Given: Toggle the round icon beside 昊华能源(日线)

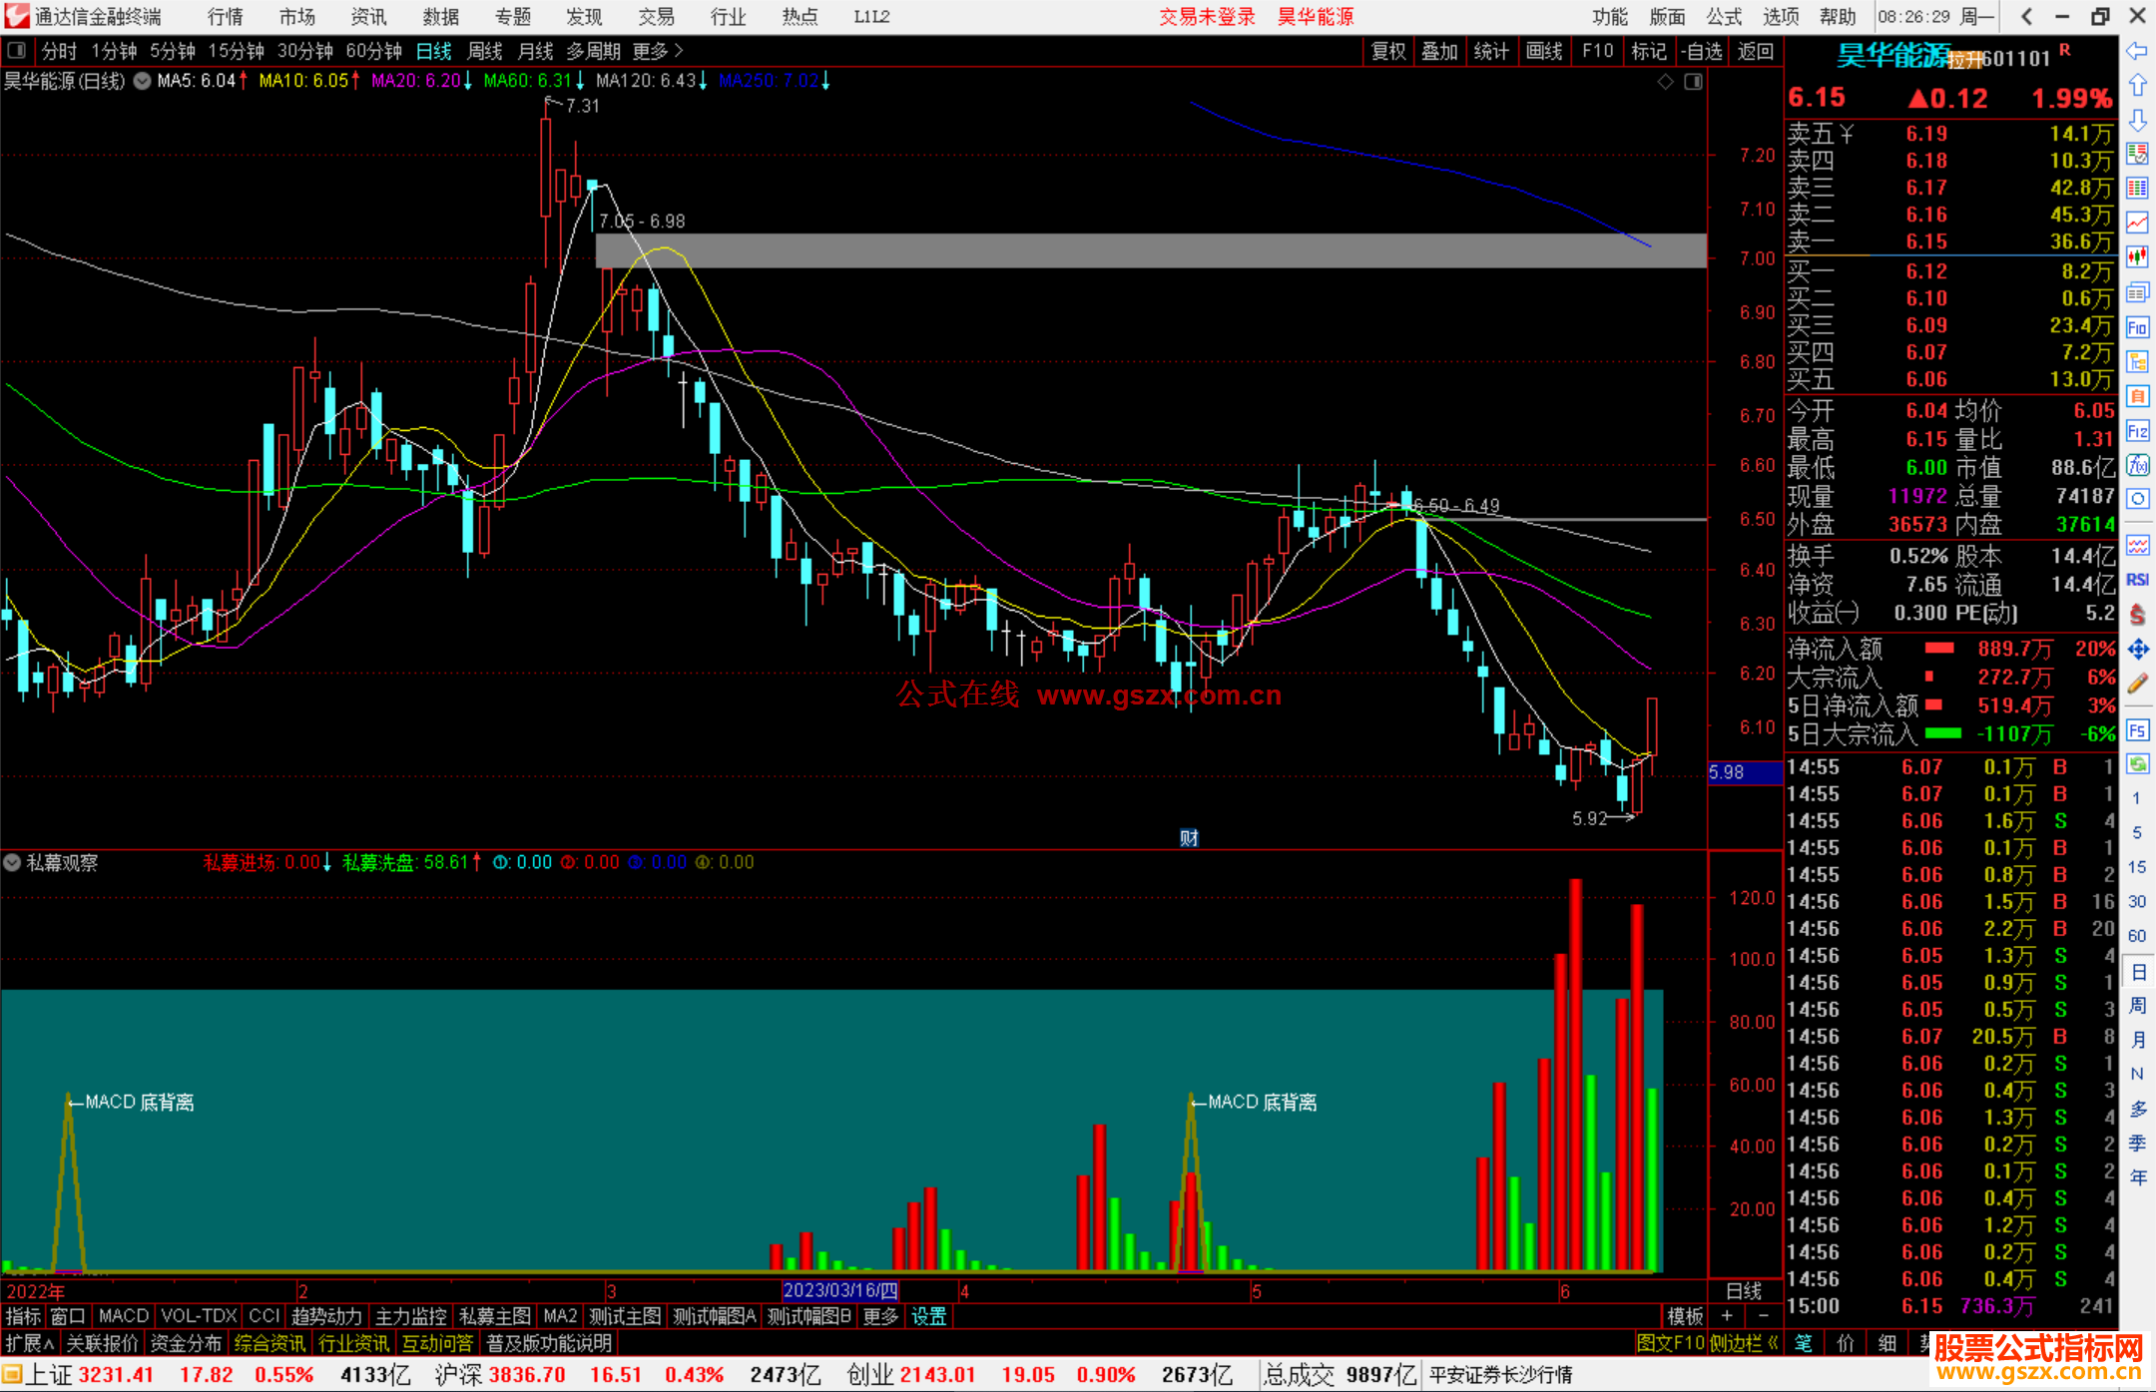Looking at the screenshot, I should (143, 81).
